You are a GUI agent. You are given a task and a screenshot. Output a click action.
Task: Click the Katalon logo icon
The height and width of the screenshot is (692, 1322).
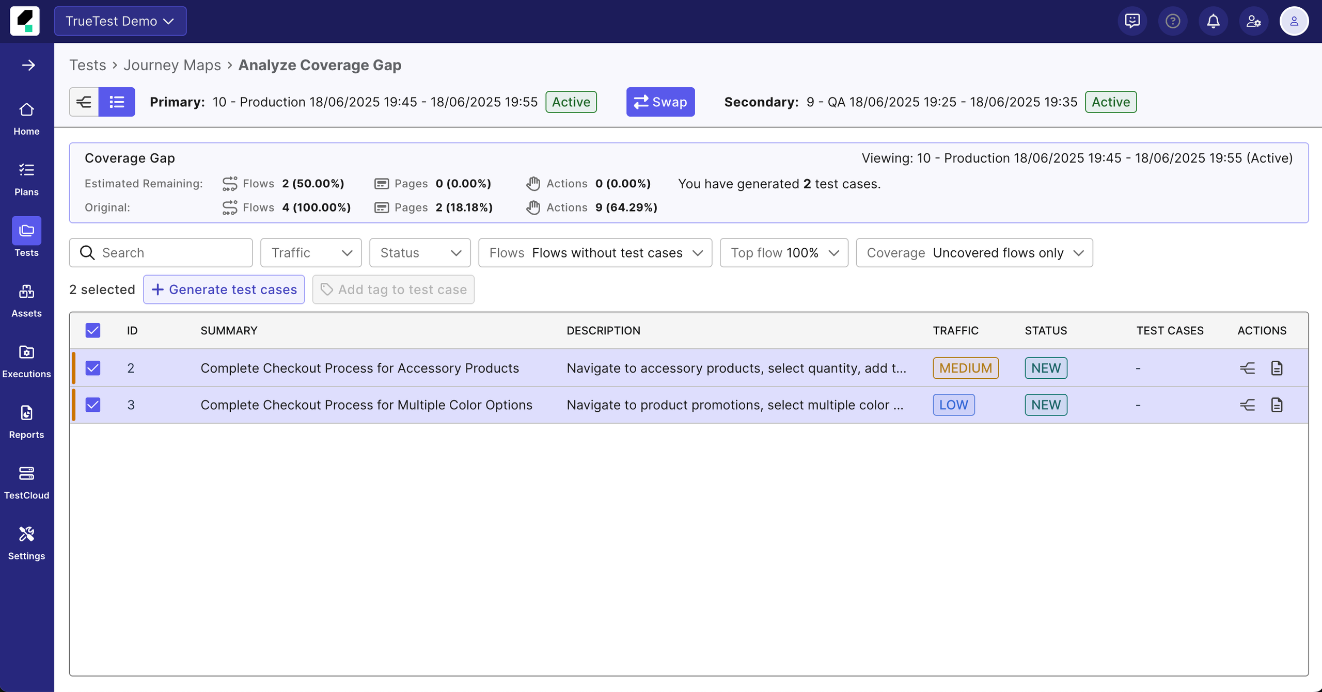[x=25, y=21]
